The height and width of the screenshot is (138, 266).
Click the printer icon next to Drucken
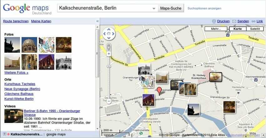pos(214,21)
